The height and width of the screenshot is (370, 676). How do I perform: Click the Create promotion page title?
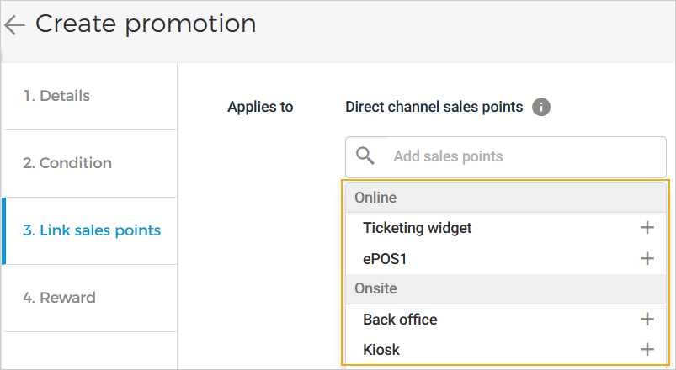click(x=146, y=24)
